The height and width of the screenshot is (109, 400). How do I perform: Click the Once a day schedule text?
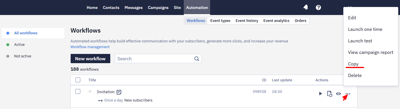114,100
